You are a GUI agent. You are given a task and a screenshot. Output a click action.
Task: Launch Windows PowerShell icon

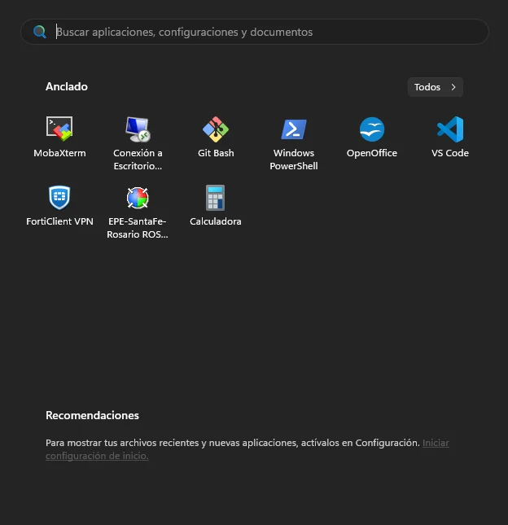tap(294, 129)
